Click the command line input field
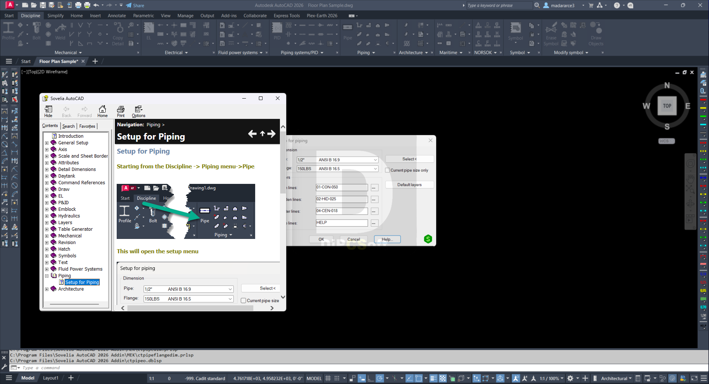 362,368
